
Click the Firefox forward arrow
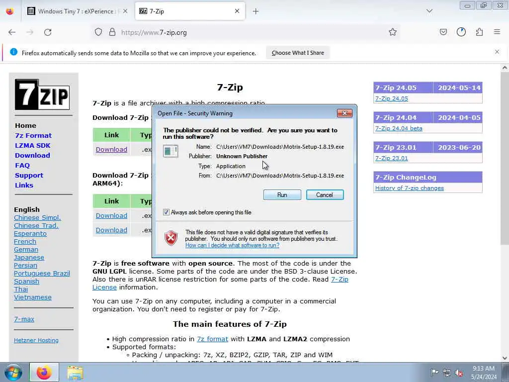tap(30, 32)
